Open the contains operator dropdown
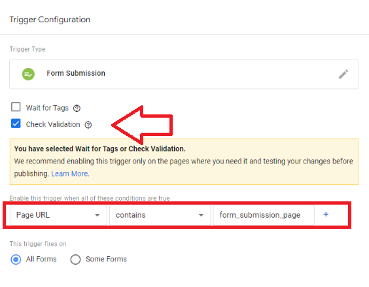The height and width of the screenshot is (287, 369). coord(160,215)
